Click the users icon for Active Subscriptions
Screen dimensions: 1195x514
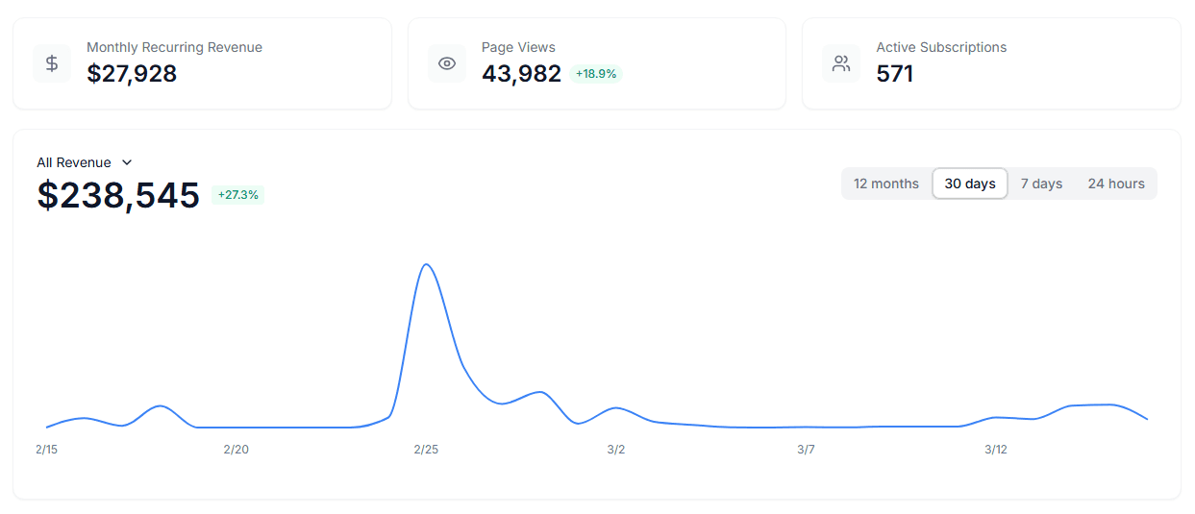(x=841, y=63)
